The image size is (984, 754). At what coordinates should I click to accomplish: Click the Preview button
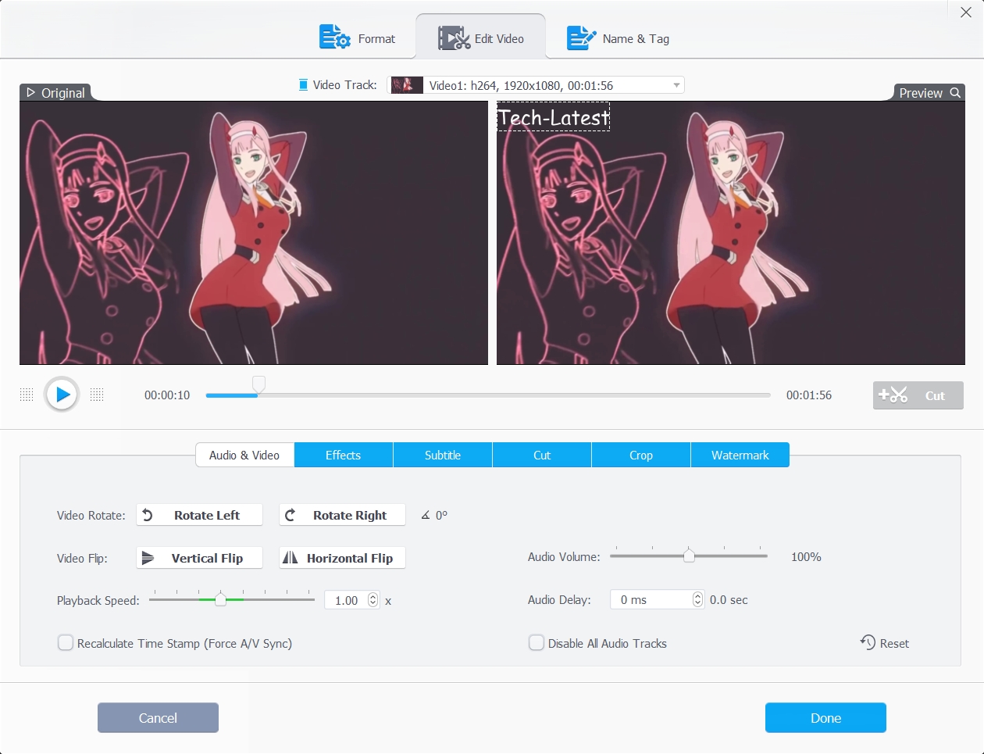point(929,92)
